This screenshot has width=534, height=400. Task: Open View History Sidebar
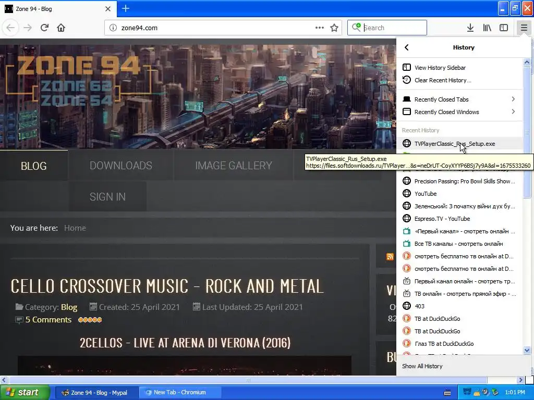[x=460, y=67]
